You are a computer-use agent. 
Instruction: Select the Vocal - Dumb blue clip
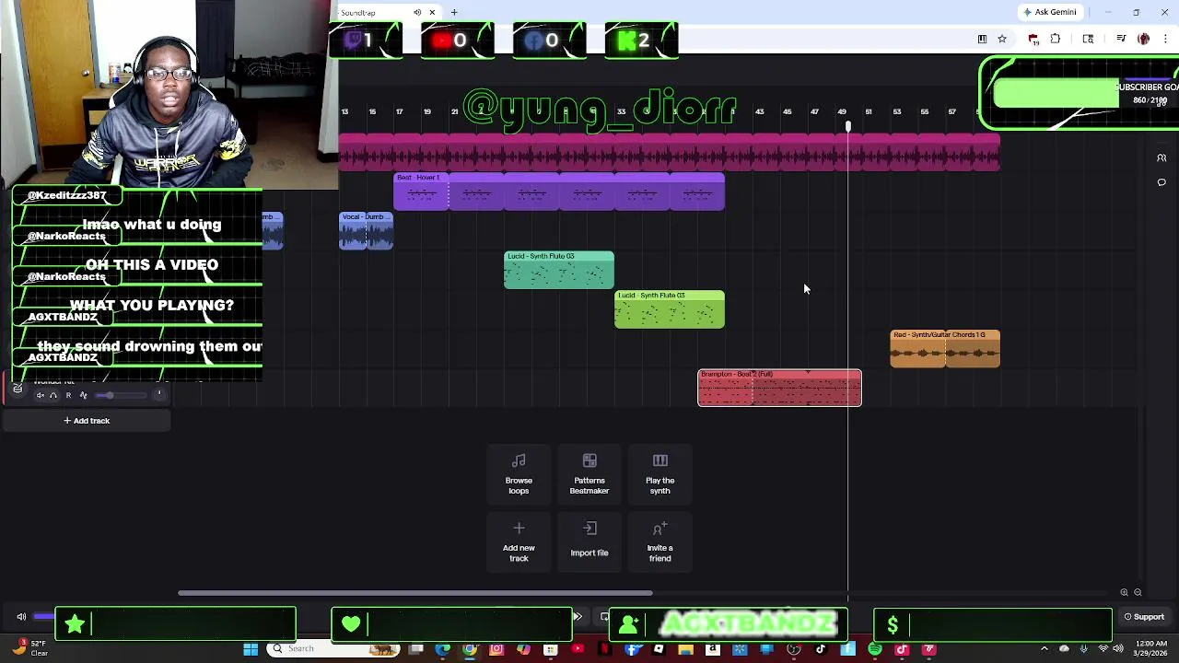367,231
